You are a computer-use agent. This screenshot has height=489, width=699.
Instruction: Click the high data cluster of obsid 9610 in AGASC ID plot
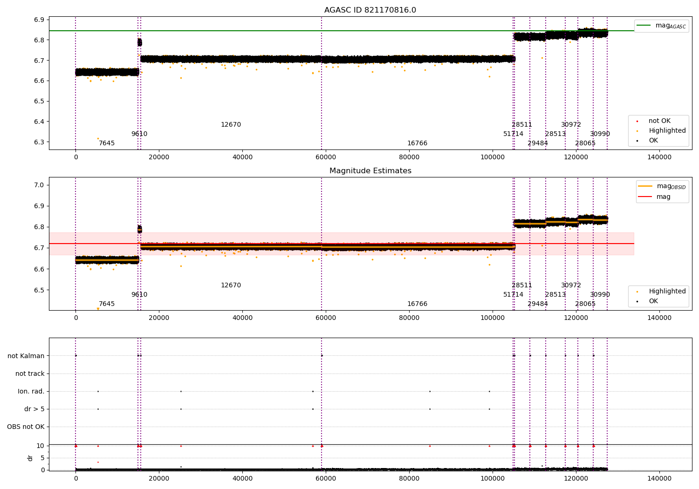click(139, 42)
